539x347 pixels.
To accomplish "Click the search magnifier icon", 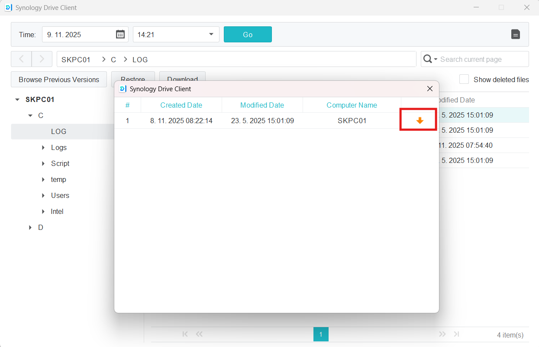I will [x=428, y=59].
